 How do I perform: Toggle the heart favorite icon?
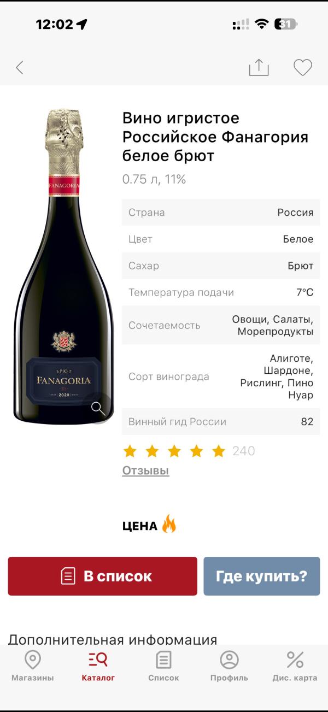[x=302, y=68]
